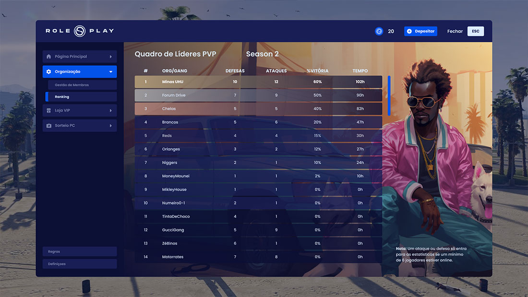Open Definições at the sidebar bottom

click(x=80, y=264)
